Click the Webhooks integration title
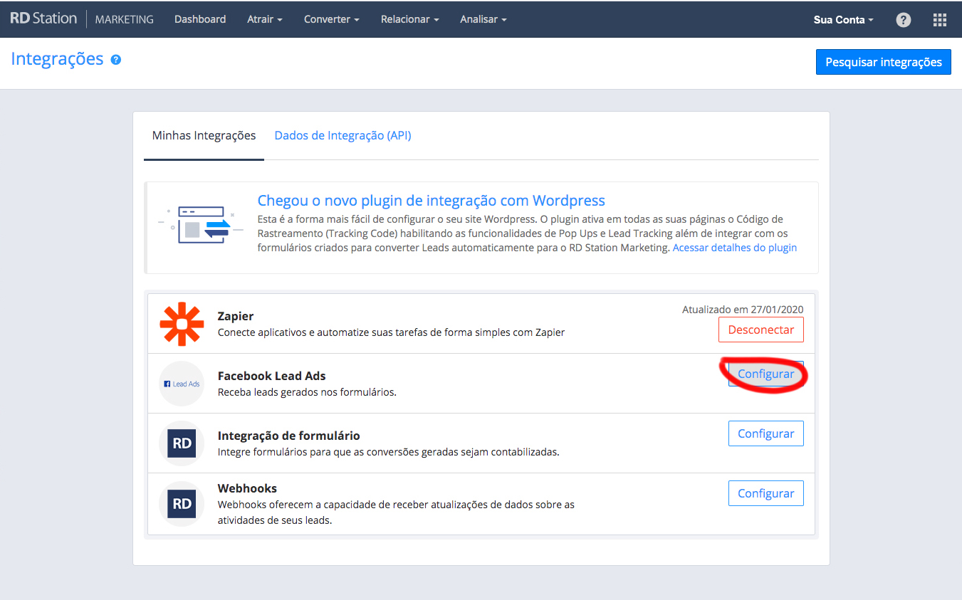The image size is (962, 600). click(x=247, y=488)
